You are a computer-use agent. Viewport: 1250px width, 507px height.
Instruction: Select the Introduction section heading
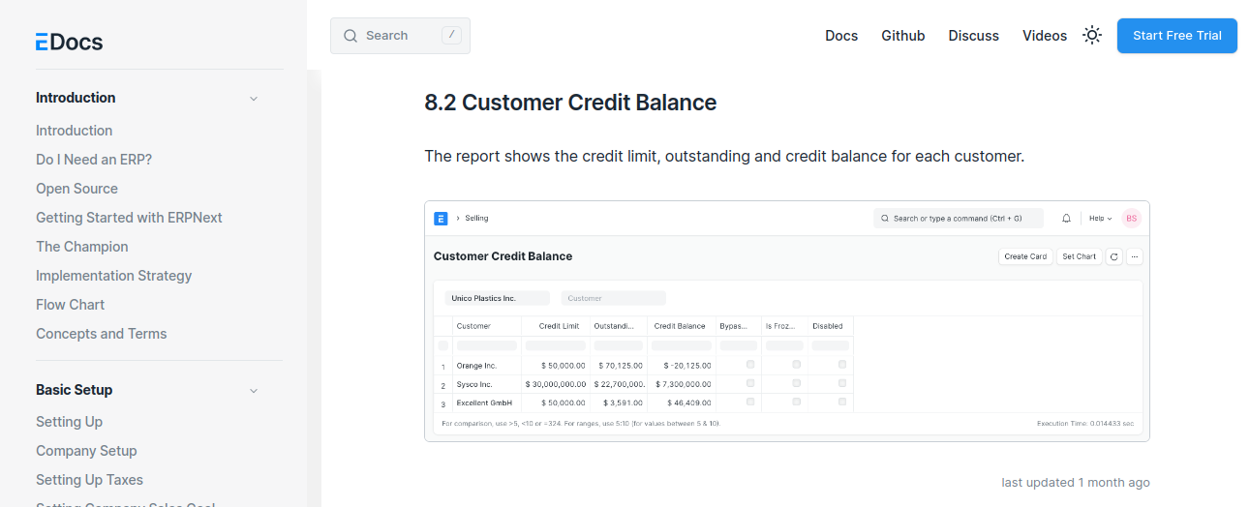76,98
